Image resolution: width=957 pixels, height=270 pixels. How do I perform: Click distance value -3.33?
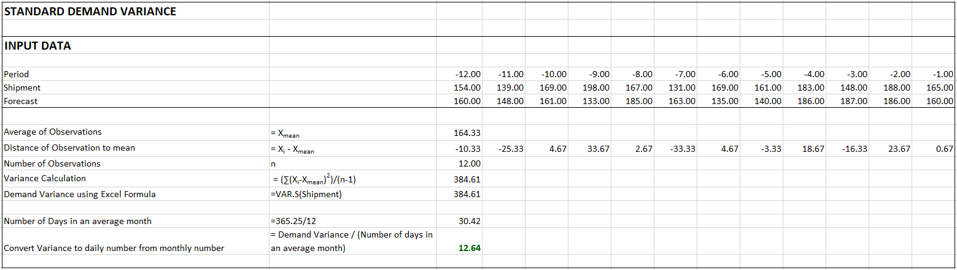click(770, 148)
